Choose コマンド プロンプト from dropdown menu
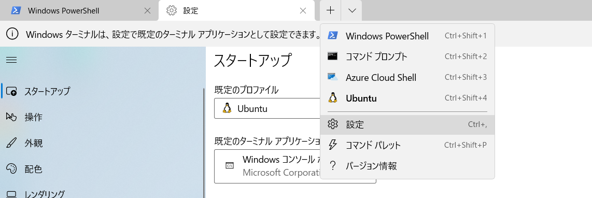The width and height of the screenshot is (592, 198). pos(407,56)
